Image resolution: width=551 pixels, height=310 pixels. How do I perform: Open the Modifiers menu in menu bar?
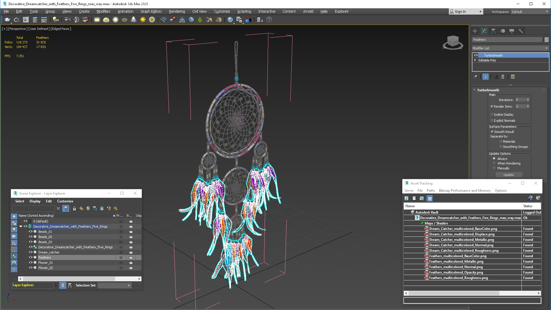pyautogui.click(x=103, y=11)
